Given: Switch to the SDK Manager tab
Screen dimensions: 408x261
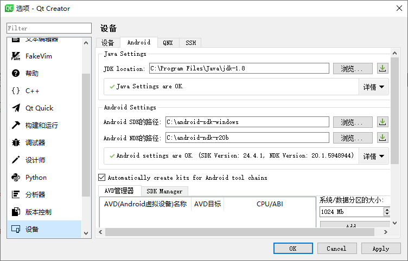Looking at the screenshot, I should tap(164, 191).
